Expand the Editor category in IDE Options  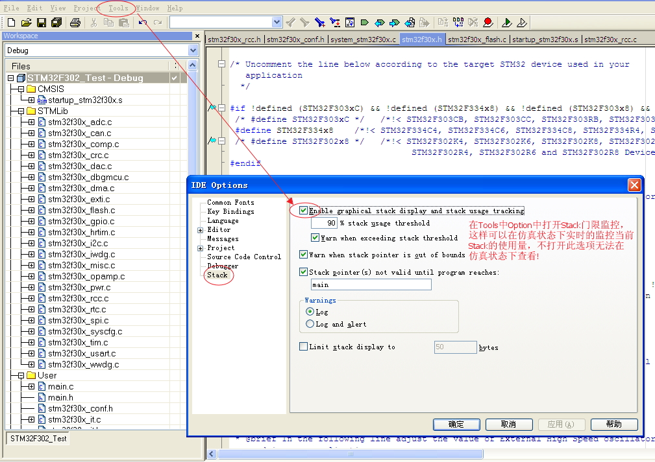pyautogui.click(x=201, y=230)
